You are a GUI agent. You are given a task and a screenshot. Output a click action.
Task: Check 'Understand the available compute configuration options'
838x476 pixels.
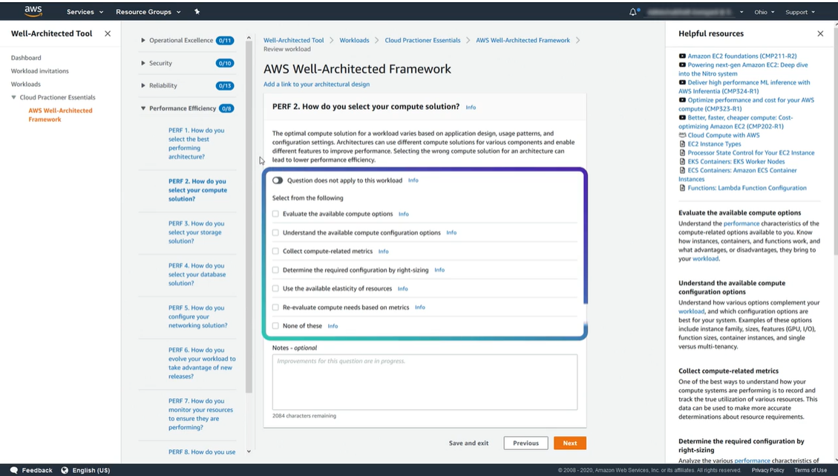pyautogui.click(x=276, y=232)
